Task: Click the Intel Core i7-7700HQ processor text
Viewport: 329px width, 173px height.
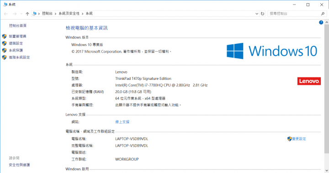Action: (161, 85)
